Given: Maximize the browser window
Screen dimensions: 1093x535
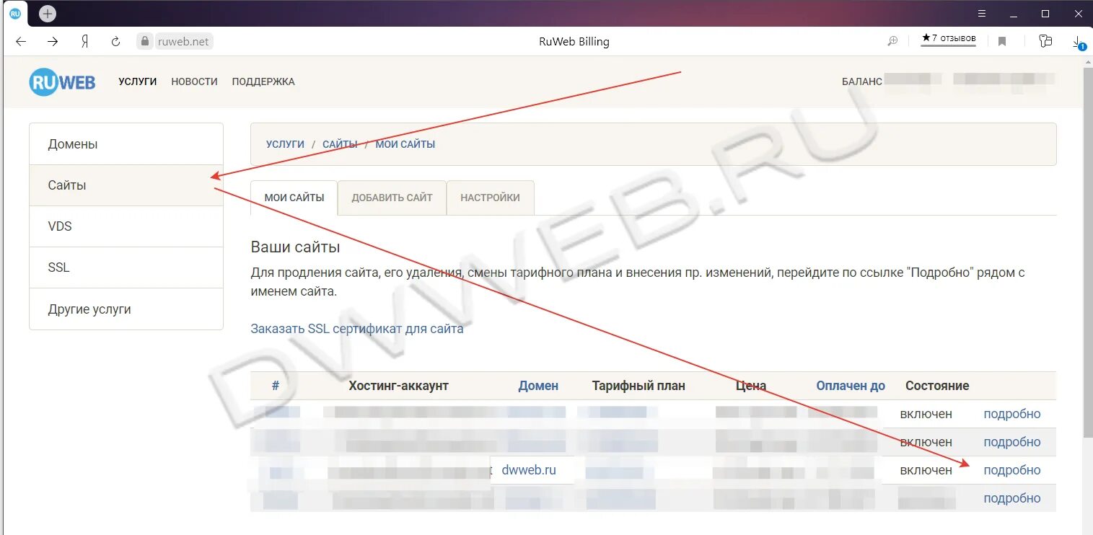Looking at the screenshot, I should click(1045, 14).
